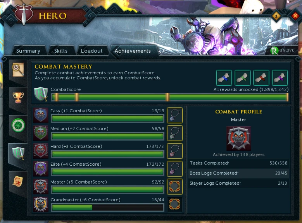Switch to the Summary tab
This screenshot has width=302, height=223.
pyautogui.click(x=28, y=51)
